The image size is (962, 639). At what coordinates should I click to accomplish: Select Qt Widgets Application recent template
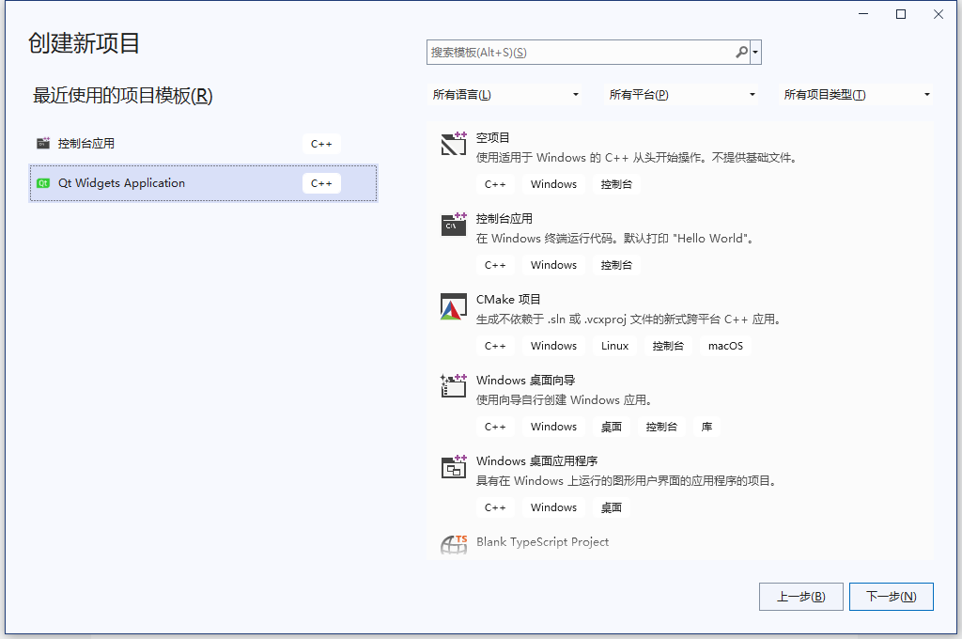[203, 183]
